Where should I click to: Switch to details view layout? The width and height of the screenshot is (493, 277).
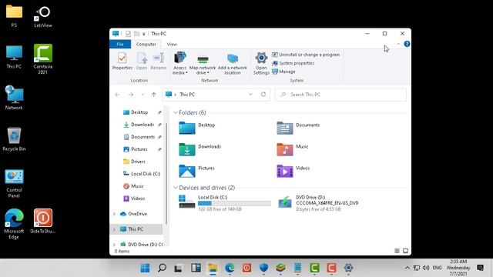coord(397,251)
